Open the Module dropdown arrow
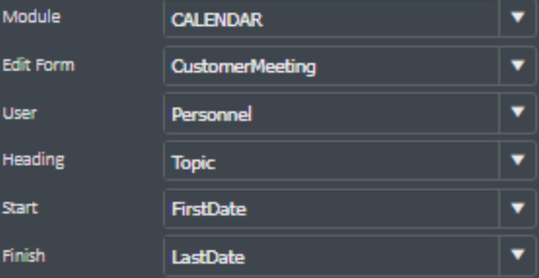The image size is (539, 278). coord(517,17)
